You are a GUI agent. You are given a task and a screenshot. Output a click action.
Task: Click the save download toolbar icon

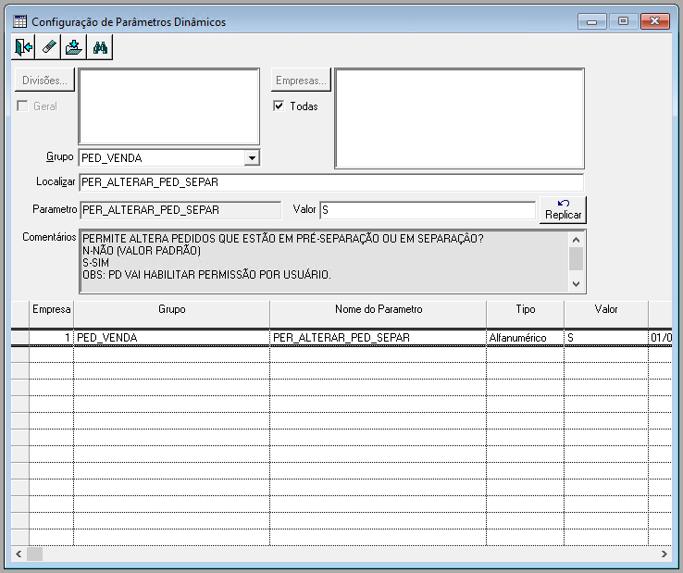[74, 47]
